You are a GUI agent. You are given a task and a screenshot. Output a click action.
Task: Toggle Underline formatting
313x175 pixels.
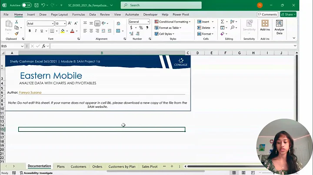(42, 31)
